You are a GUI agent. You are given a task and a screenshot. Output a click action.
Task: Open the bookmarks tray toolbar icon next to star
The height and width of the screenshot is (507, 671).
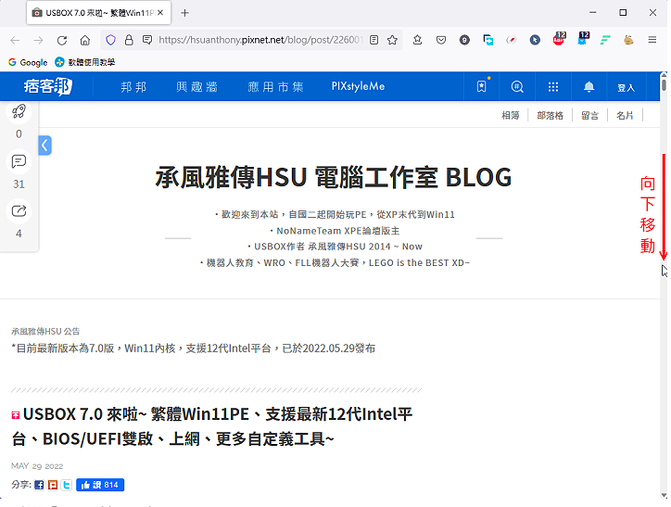point(417,40)
